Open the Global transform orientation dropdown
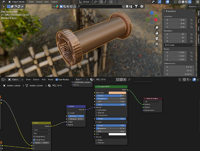Viewport: 200px width, 151px height. click(x=85, y=2)
